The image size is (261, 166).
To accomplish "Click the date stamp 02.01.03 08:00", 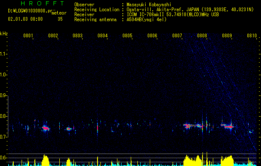I will pyautogui.click(x=25, y=19).
